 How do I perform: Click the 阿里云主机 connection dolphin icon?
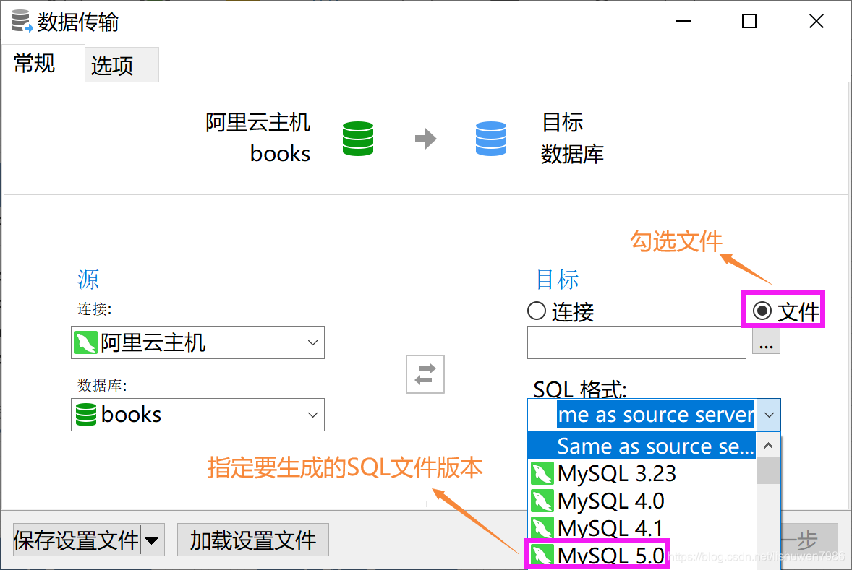tap(86, 342)
